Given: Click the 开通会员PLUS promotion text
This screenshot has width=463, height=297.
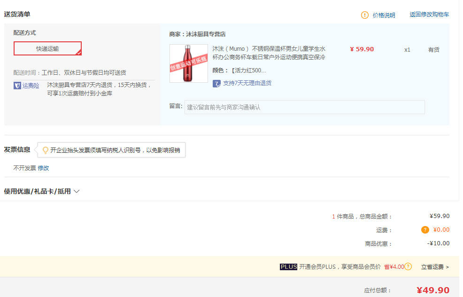Looking at the screenshot, I should click(340, 267).
